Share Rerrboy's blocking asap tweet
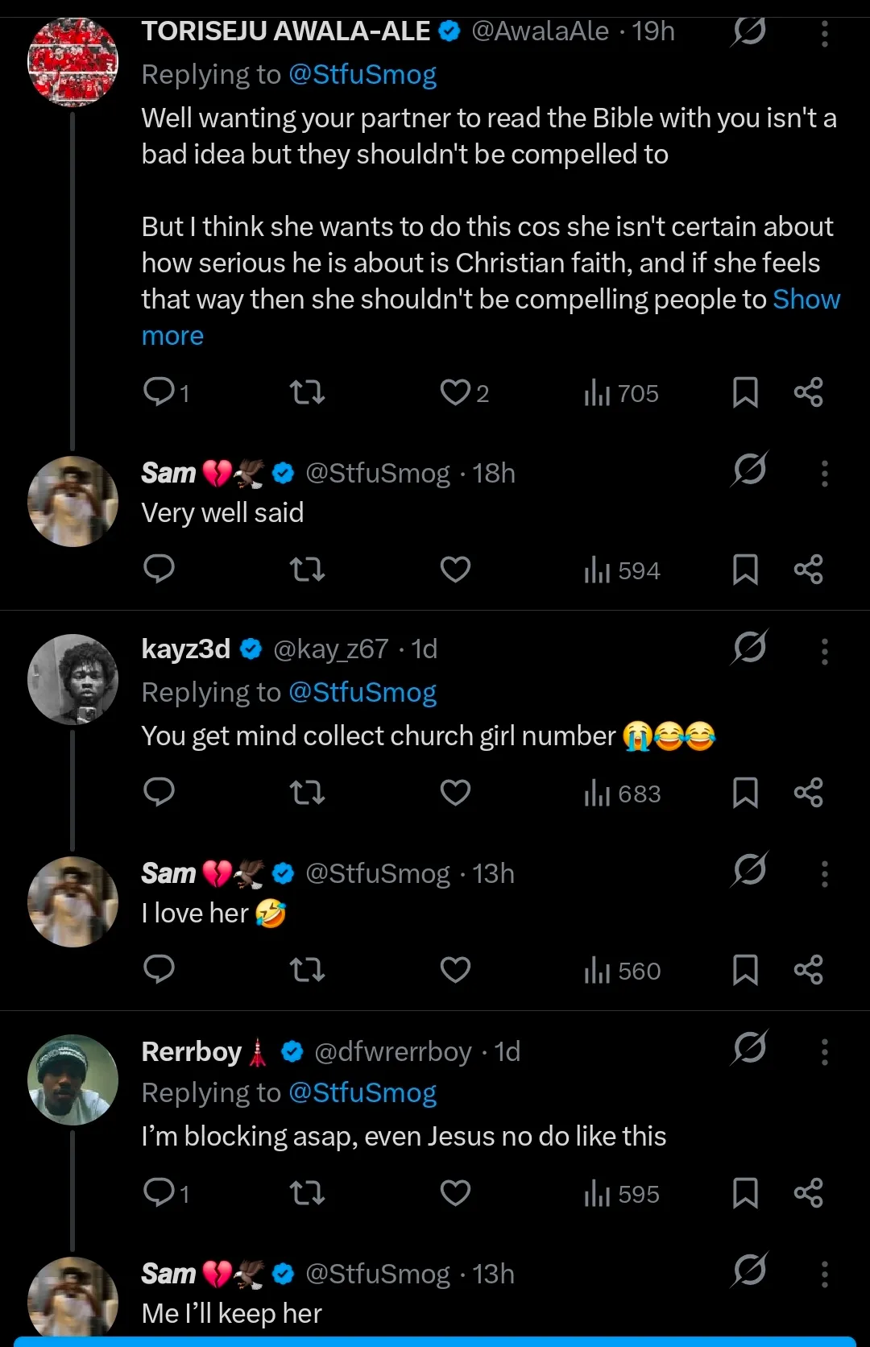 click(x=808, y=1193)
